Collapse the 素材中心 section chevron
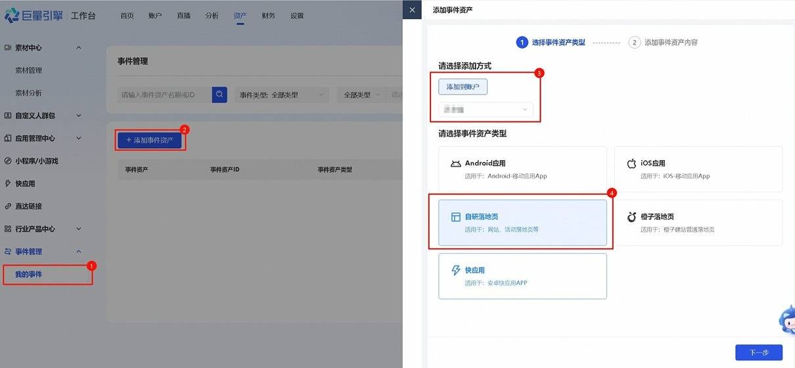 (x=79, y=48)
